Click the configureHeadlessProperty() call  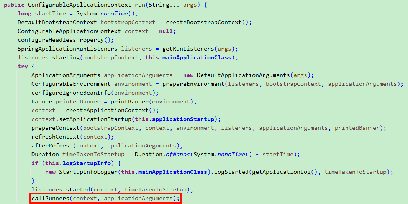64,40
